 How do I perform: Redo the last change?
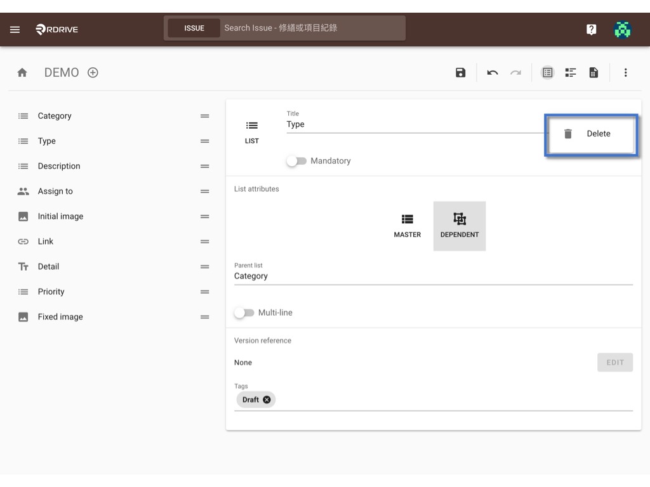pyautogui.click(x=515, y=73)
